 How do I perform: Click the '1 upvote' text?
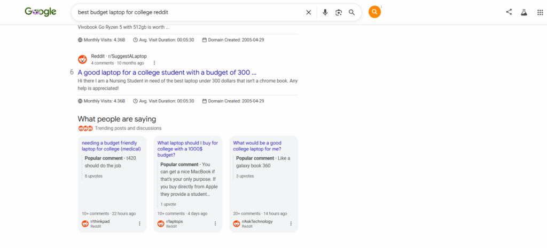(x=168, y=204)
